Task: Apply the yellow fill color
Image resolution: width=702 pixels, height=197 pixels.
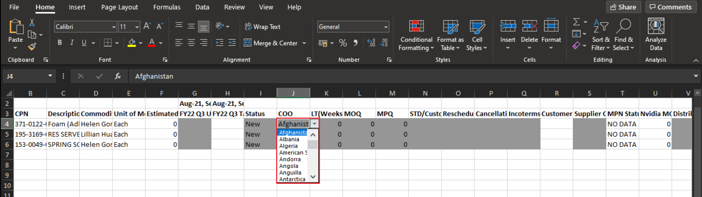Action: (x=132, y=43)
